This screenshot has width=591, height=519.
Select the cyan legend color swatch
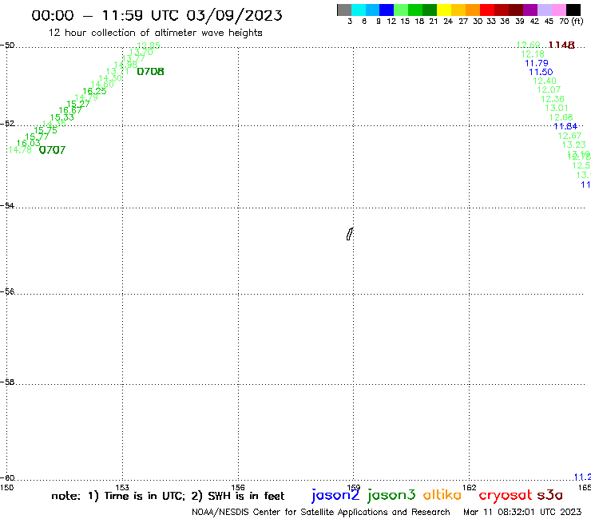[x=358, y=10]
